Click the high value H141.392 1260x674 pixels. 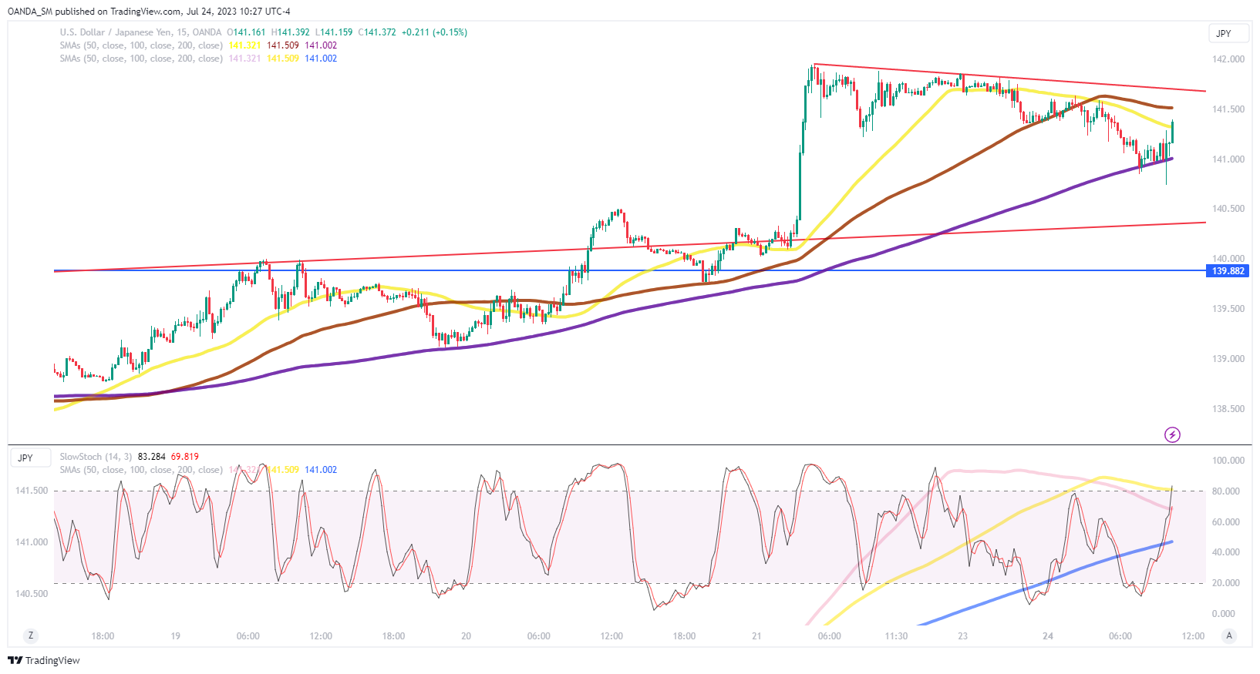(291, 32)
